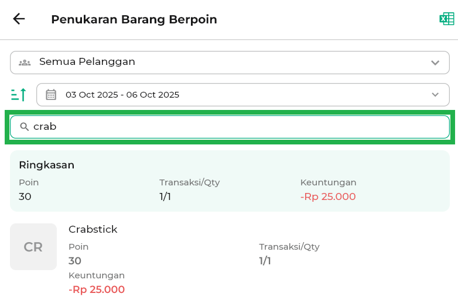This screenshot has height=307, width=458.
Task: Click the Semua Pelanggan label
Action: 87,61
